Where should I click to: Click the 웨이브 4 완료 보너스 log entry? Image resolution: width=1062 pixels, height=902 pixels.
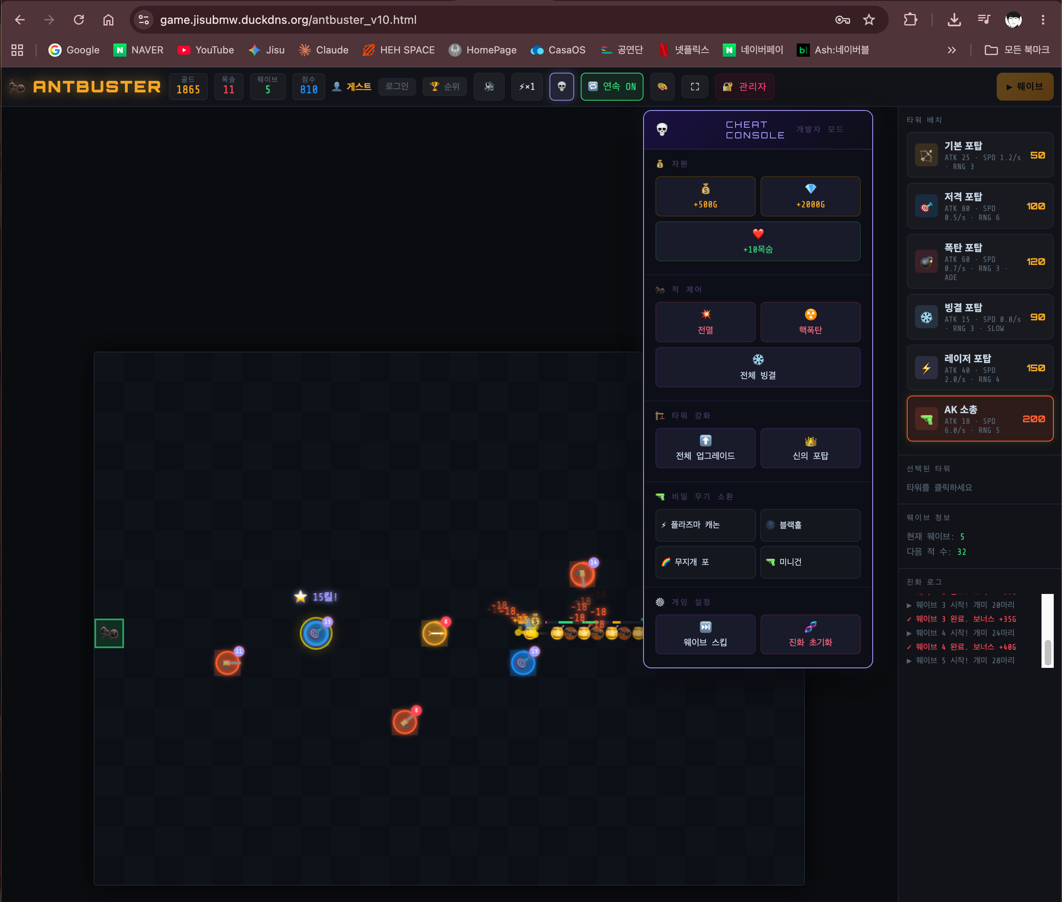pyautogui.click(x=961, y=647)
